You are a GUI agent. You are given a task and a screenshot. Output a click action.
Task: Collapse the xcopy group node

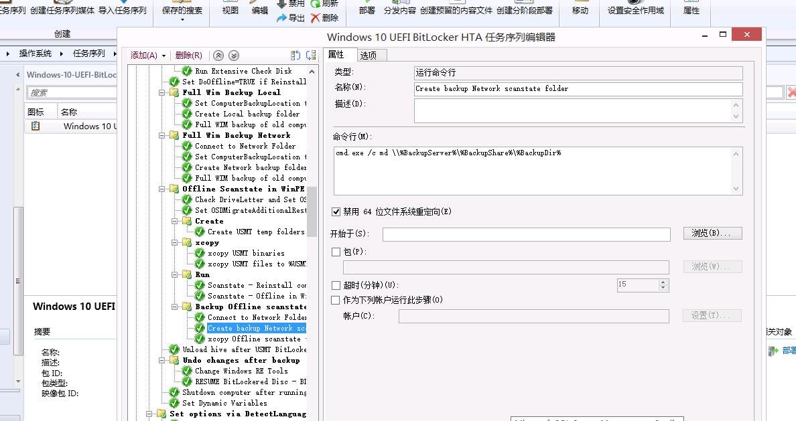175,242
